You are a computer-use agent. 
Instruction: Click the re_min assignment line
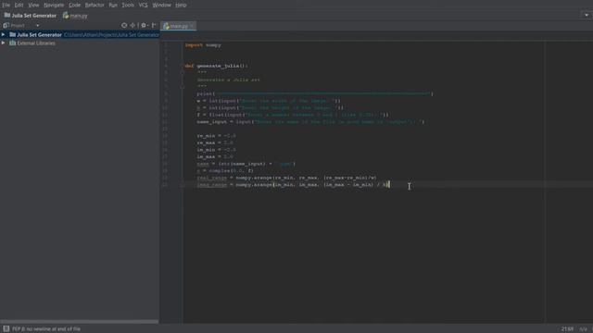click(x=216, y=136)
